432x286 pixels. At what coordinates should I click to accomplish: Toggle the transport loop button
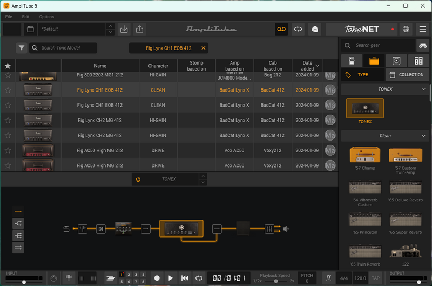199,278
